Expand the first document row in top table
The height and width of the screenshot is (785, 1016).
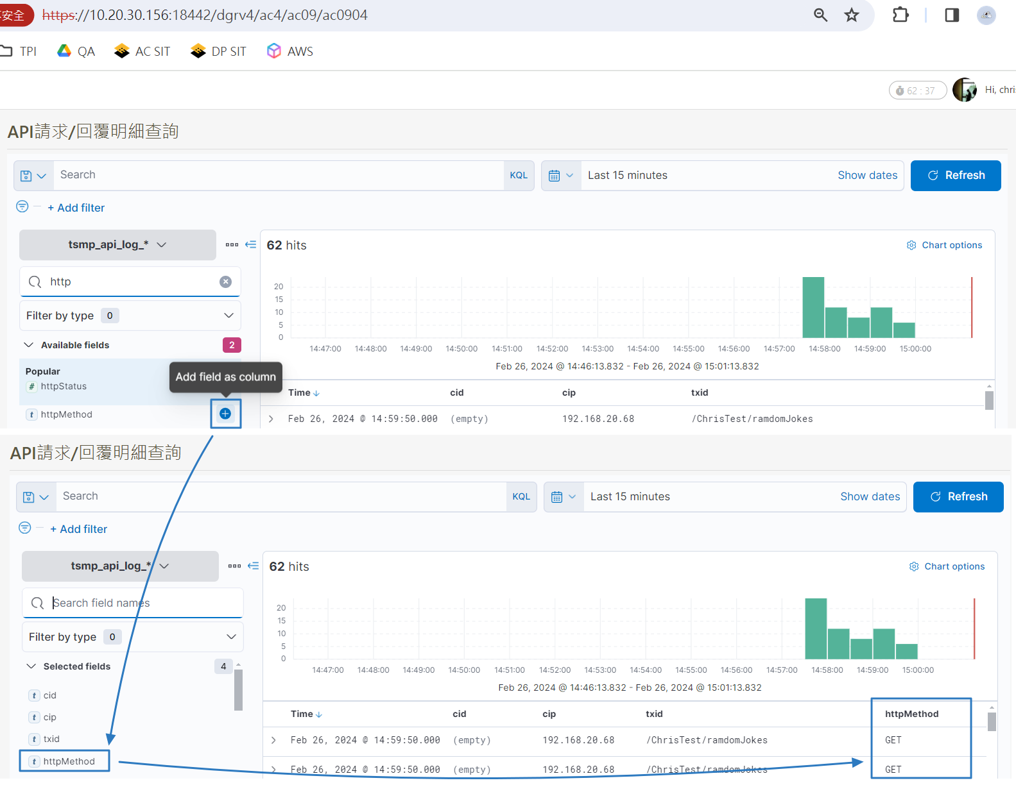(x=271, y=419)
